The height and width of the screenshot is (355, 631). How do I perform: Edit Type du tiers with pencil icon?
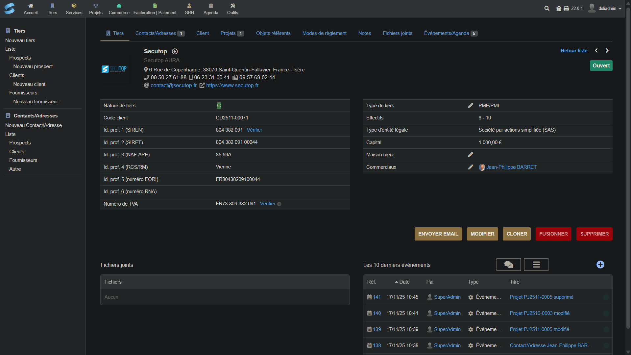pyautogui.click(x=471, y=106)
